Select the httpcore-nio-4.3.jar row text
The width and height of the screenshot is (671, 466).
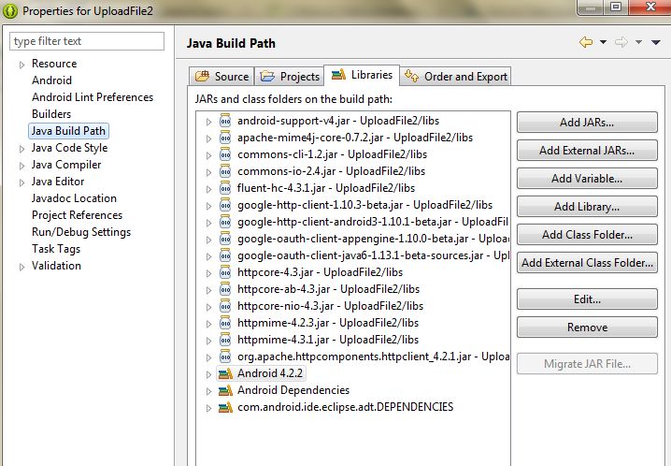coord(331,306)
